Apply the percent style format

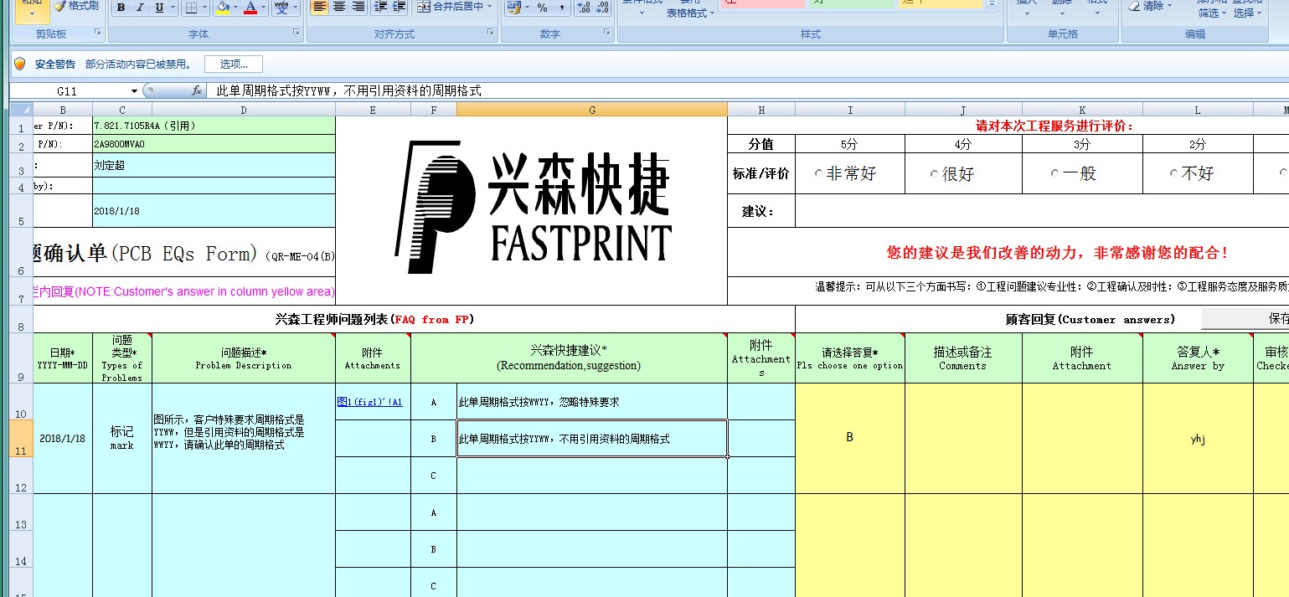(542, 8)
